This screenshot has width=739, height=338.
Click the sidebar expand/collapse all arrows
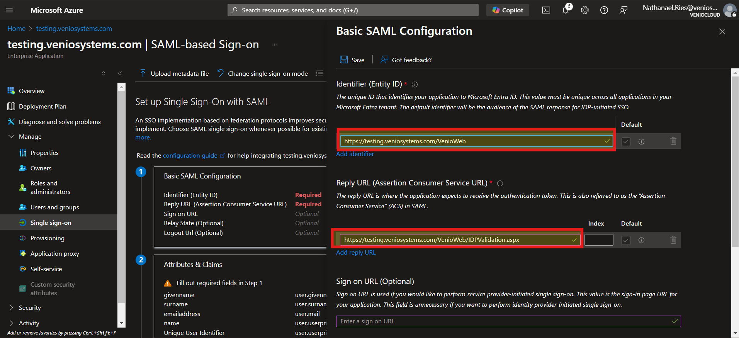pos(104,73)
